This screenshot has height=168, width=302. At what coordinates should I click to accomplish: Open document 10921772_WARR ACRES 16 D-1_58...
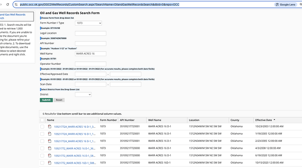click(x=75, y=156)
